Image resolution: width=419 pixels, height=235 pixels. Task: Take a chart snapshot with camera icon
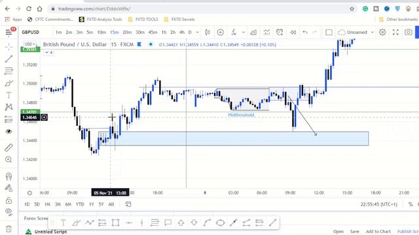click(408, 32)
